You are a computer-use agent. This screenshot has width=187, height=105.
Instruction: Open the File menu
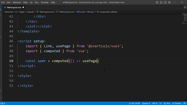click(x=3, y=2)
